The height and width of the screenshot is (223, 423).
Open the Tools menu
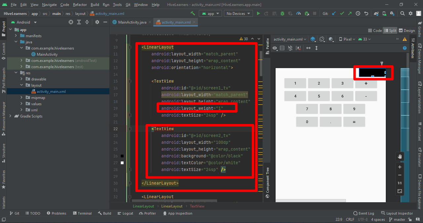click(x=117, y=5)
